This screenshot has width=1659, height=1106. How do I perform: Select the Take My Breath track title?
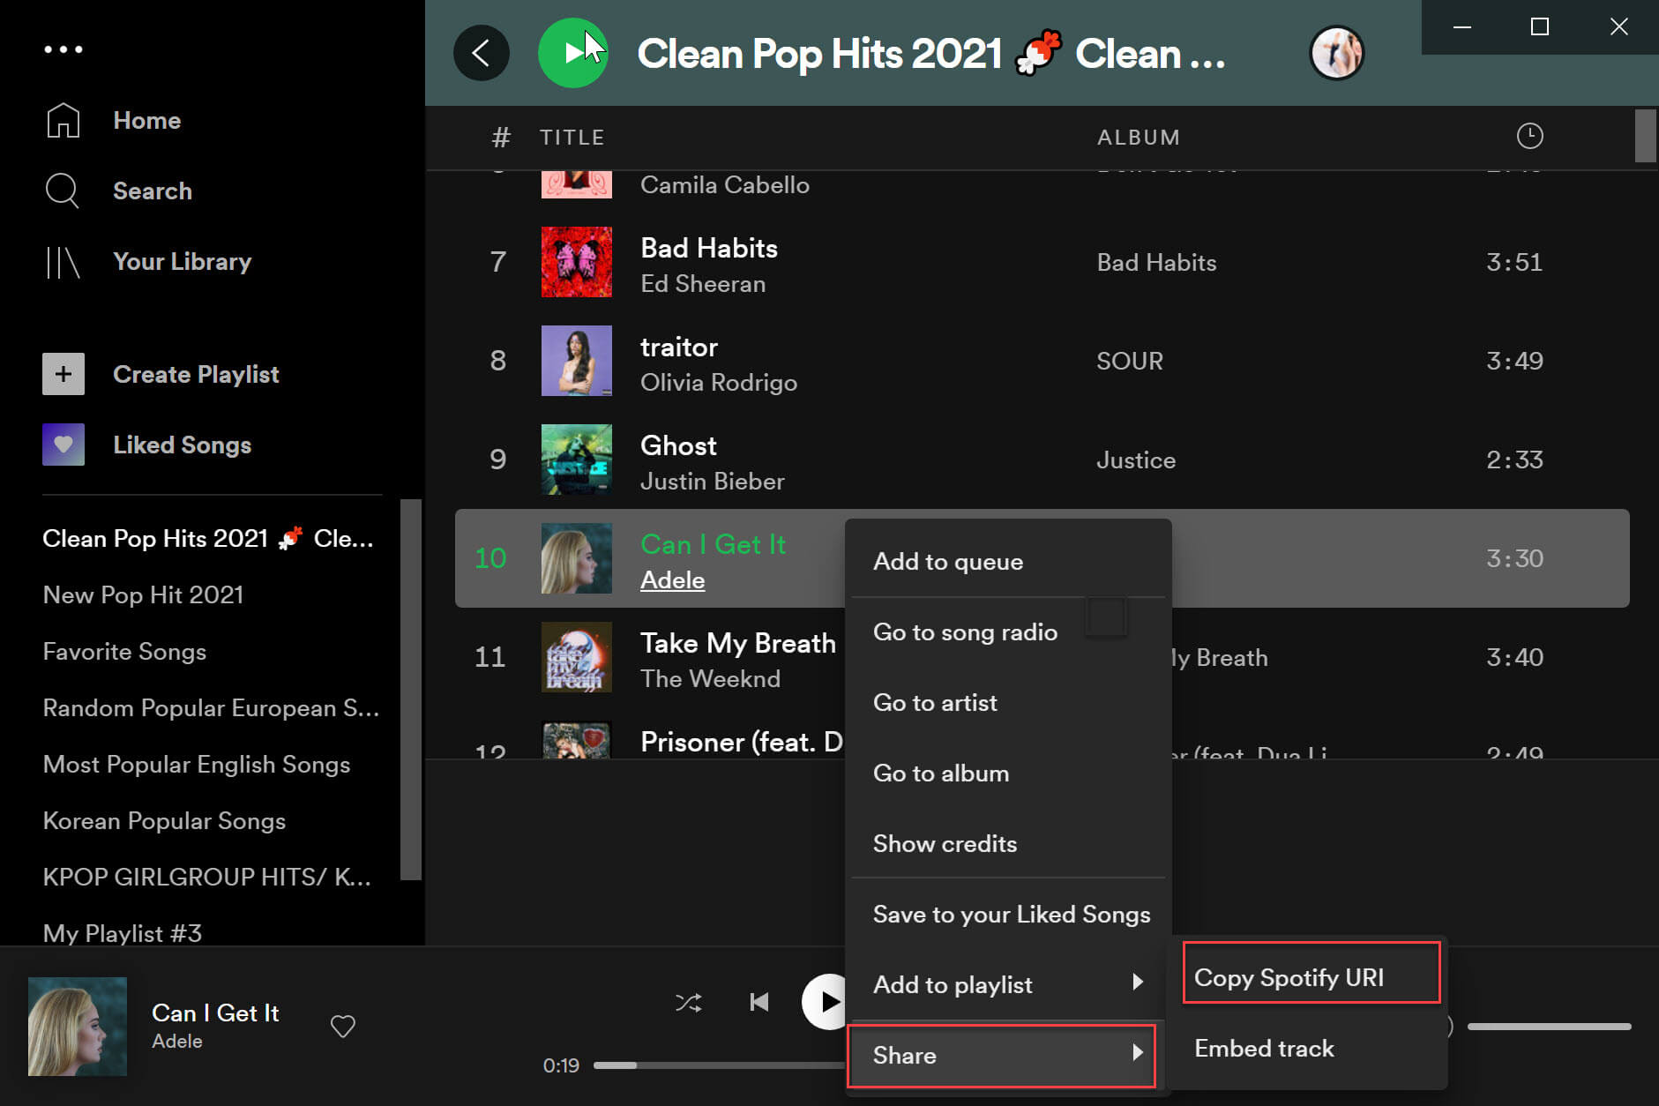738,643
